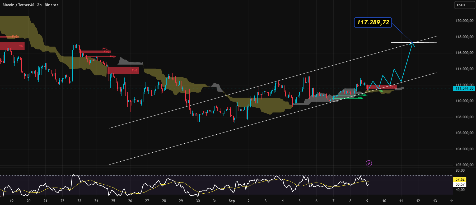Screen dimensions: 476x205
Task: Click the current price tag 111.544,30
Action: click(x=464, y=89)
